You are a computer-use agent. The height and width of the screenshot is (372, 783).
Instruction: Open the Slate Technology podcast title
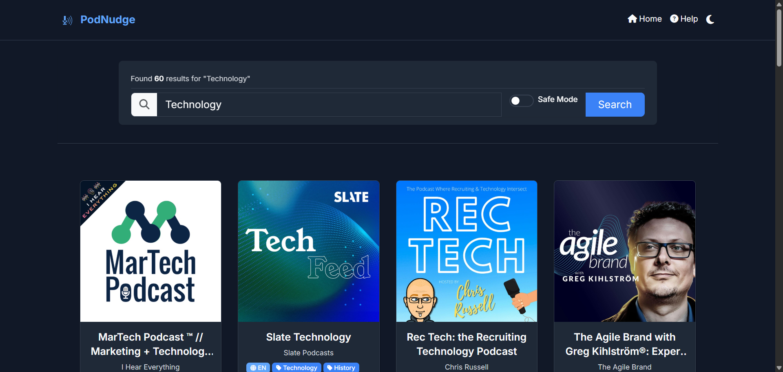pyautogui.click(x=308, y=337)
